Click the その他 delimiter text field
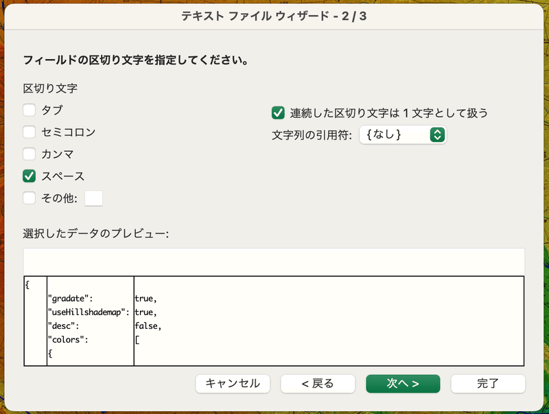This screenshot has width=549, height=414. click(x=93, y=198)
